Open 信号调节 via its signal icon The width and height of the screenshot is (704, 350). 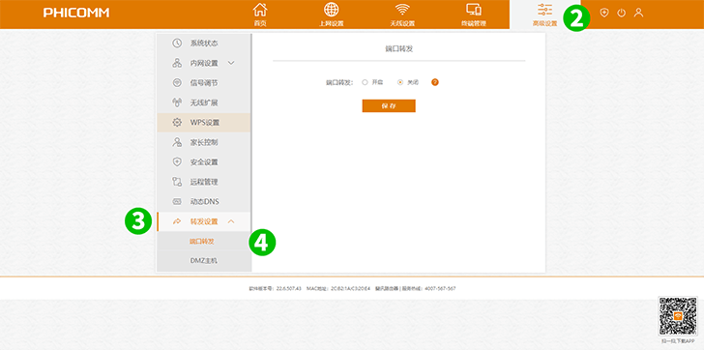177,82
